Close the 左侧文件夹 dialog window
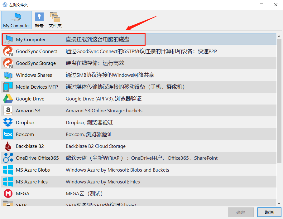The height and width of the screenshot is (219, 283). 276,5
